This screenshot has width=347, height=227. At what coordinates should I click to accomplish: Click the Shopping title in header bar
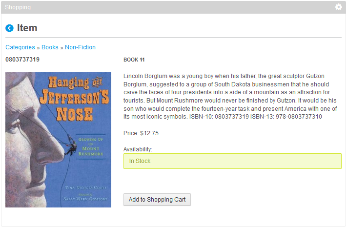pos(18,7)
